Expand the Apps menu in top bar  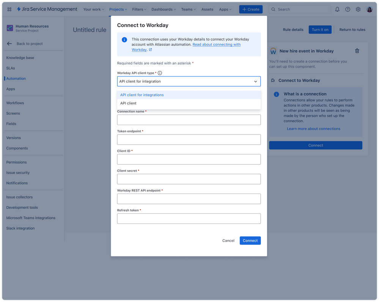coord(225,9)
